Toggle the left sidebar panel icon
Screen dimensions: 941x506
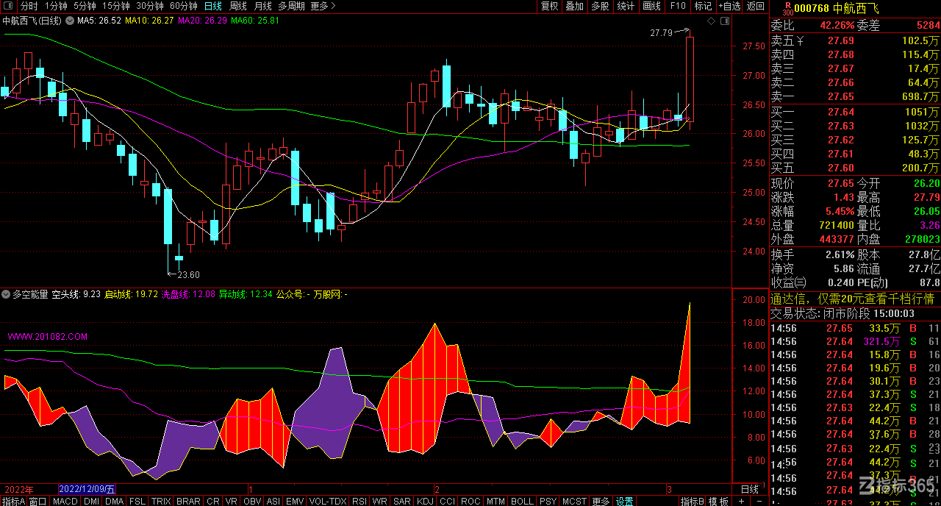8,6
